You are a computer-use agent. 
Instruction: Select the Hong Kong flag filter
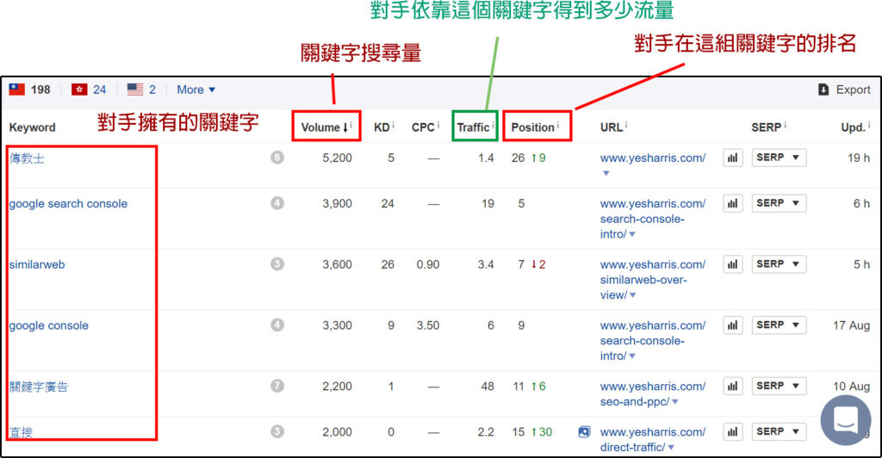(79, 90)
